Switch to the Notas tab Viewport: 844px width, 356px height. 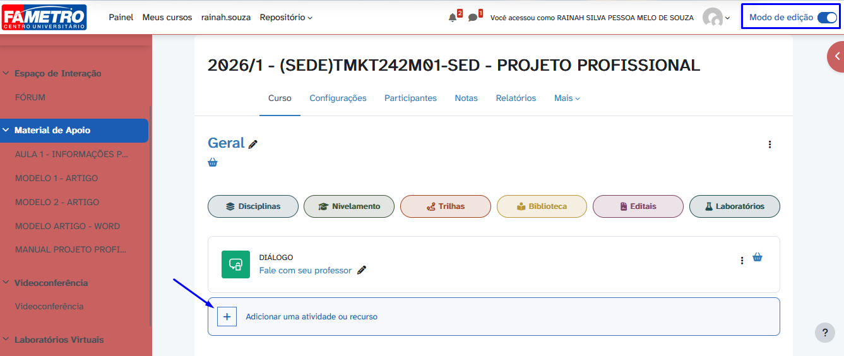pos(466,98)
